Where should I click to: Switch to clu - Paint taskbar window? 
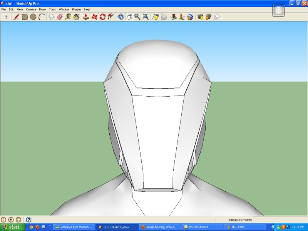point(245,227)
